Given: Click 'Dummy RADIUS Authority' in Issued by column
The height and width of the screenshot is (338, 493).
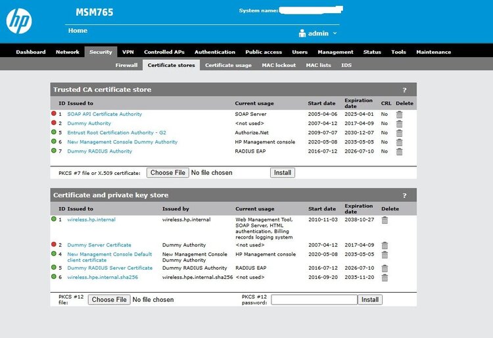Looking at the screenshot, I should (x=195, y=268).
